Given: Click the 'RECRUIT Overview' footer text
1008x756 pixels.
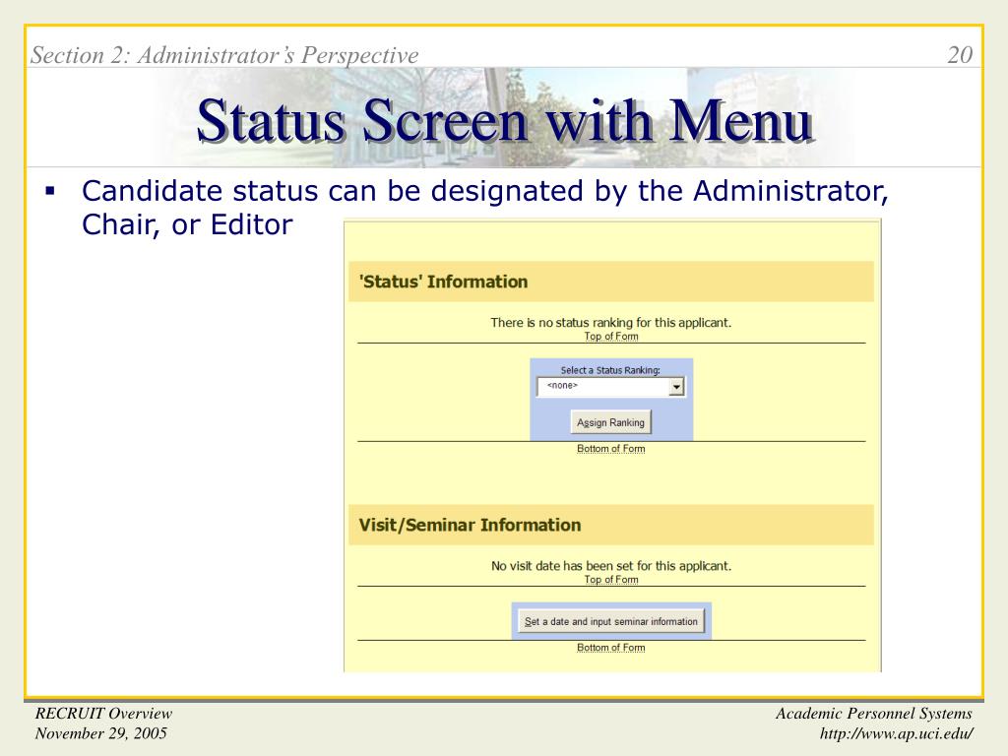Looking at the screenshot, I should [103, 714].
